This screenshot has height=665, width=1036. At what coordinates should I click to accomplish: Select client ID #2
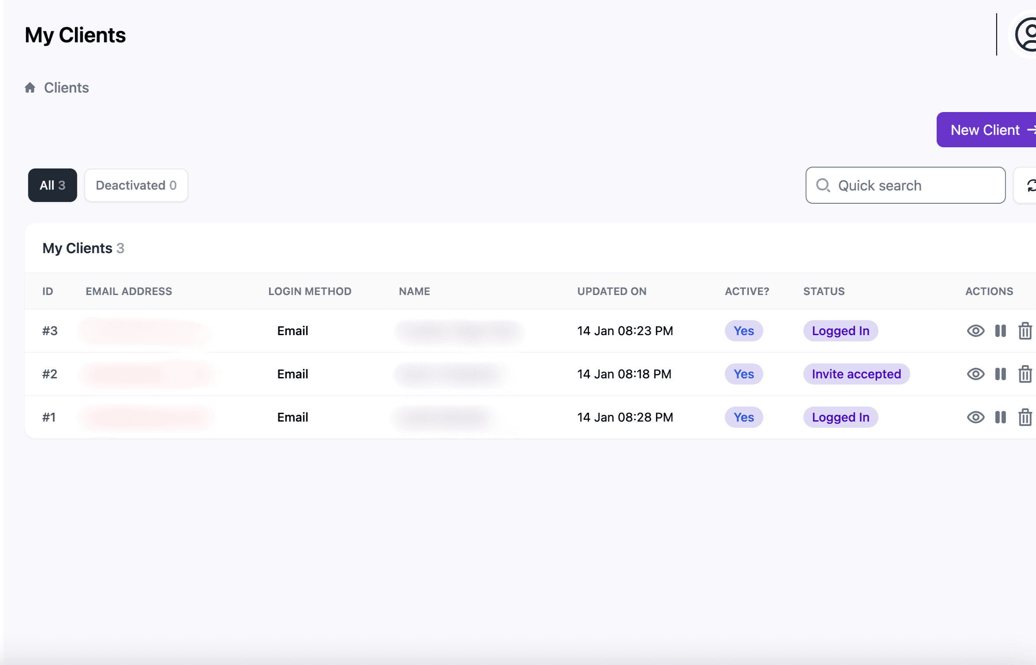coord(50,374)
